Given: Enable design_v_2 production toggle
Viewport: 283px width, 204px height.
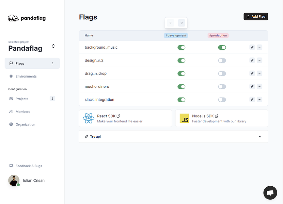Looking at the screenshot, I should click(x=222, y=61).
